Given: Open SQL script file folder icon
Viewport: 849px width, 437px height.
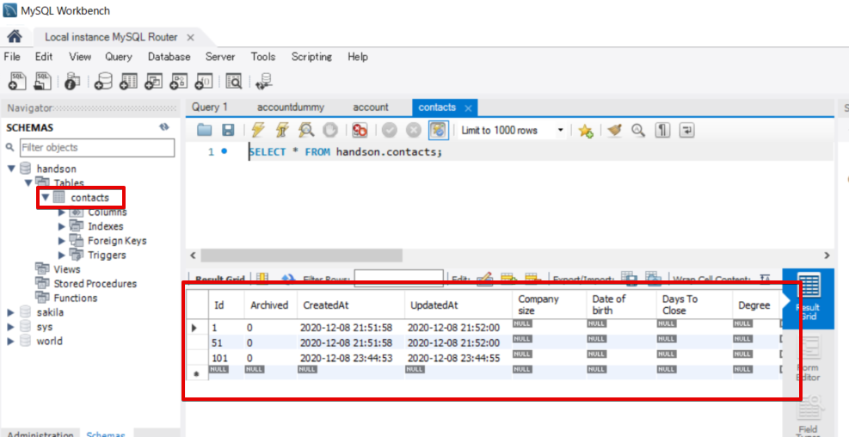Looking at the screenshot, I should point(204,130).
